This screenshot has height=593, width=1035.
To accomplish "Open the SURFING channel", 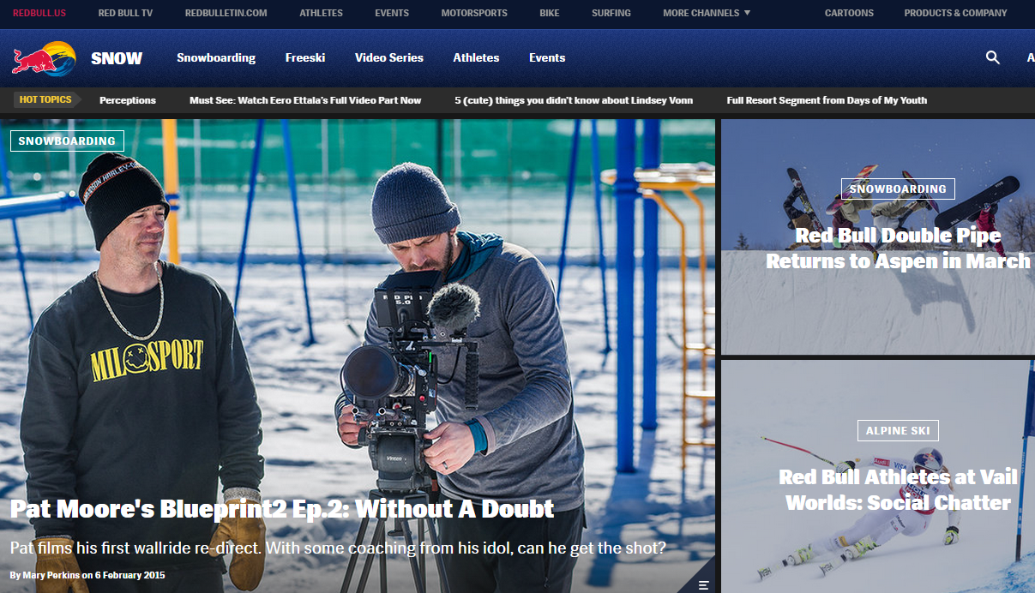I will click(x=611, y=13).
